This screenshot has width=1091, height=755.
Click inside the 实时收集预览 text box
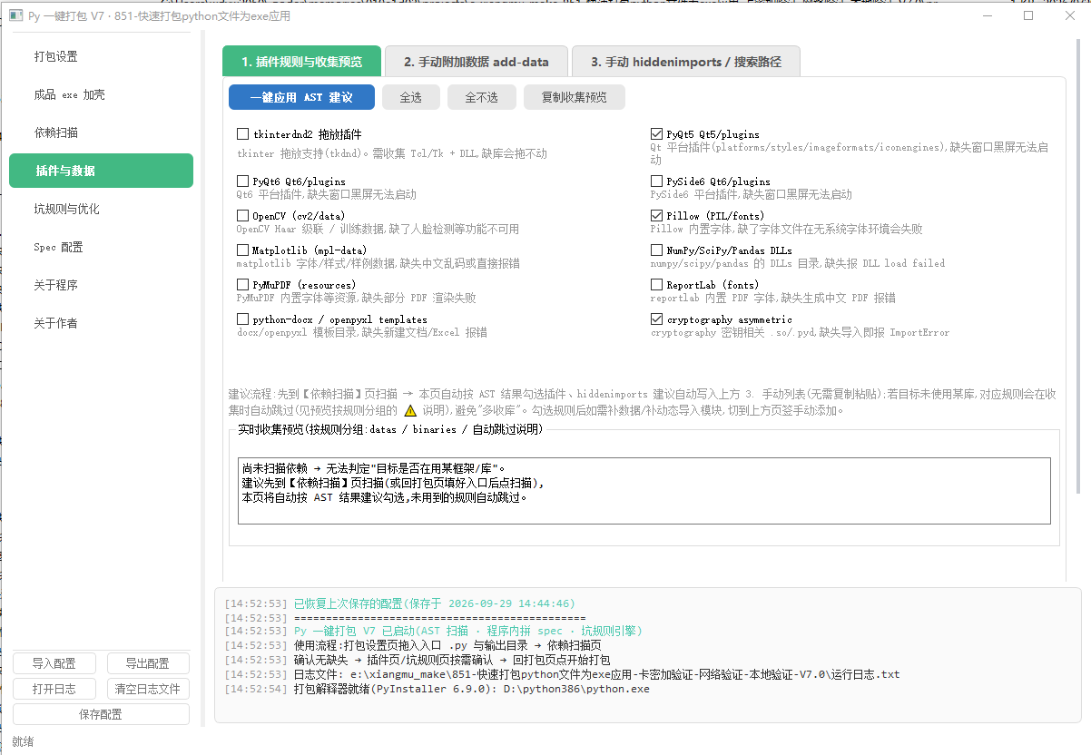[644, 491]
